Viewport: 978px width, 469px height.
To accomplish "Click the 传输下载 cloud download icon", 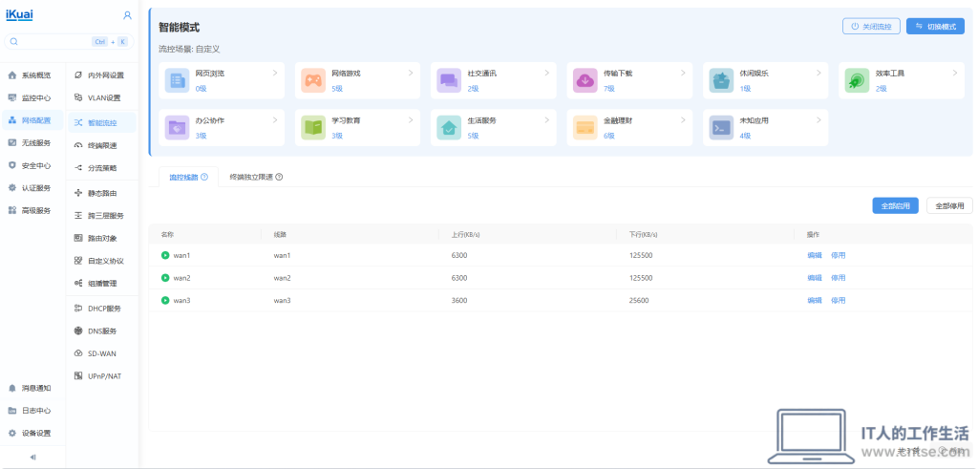I will [x=585, y=80].
